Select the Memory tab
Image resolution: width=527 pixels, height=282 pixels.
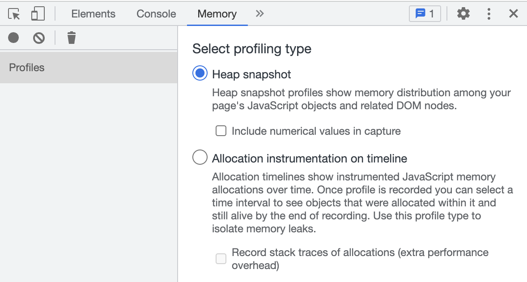(217, 14)
